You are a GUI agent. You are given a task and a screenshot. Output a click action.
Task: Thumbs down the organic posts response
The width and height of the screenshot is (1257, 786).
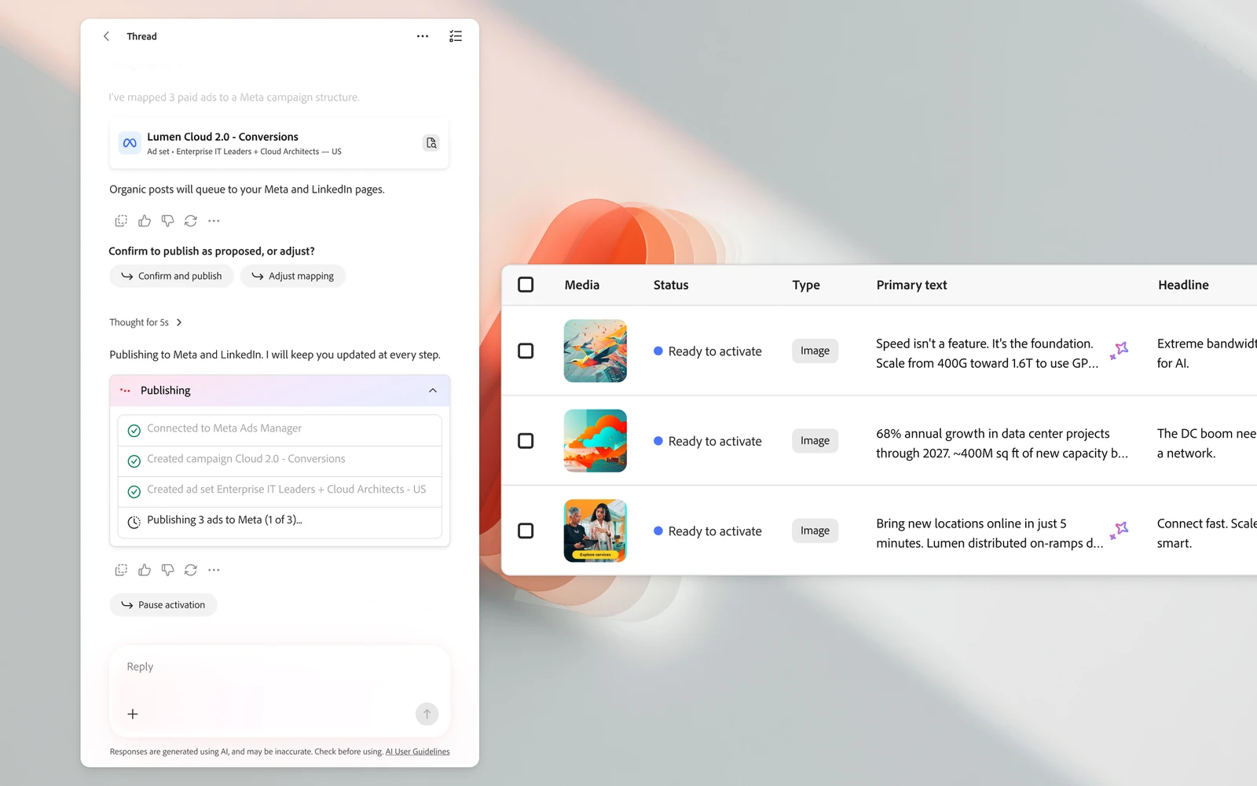tap(167, 221)
